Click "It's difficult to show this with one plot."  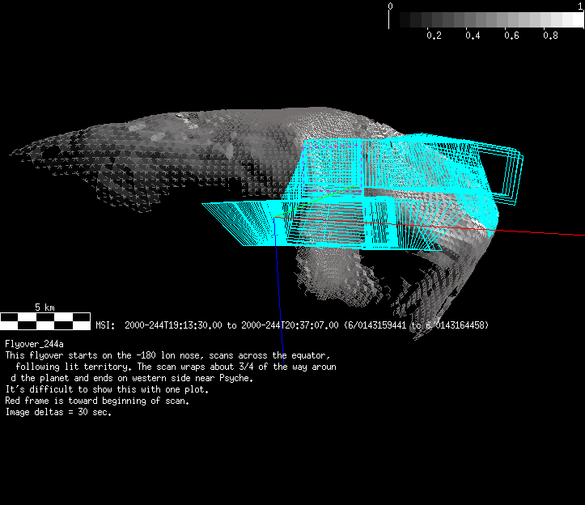[107, 389]
